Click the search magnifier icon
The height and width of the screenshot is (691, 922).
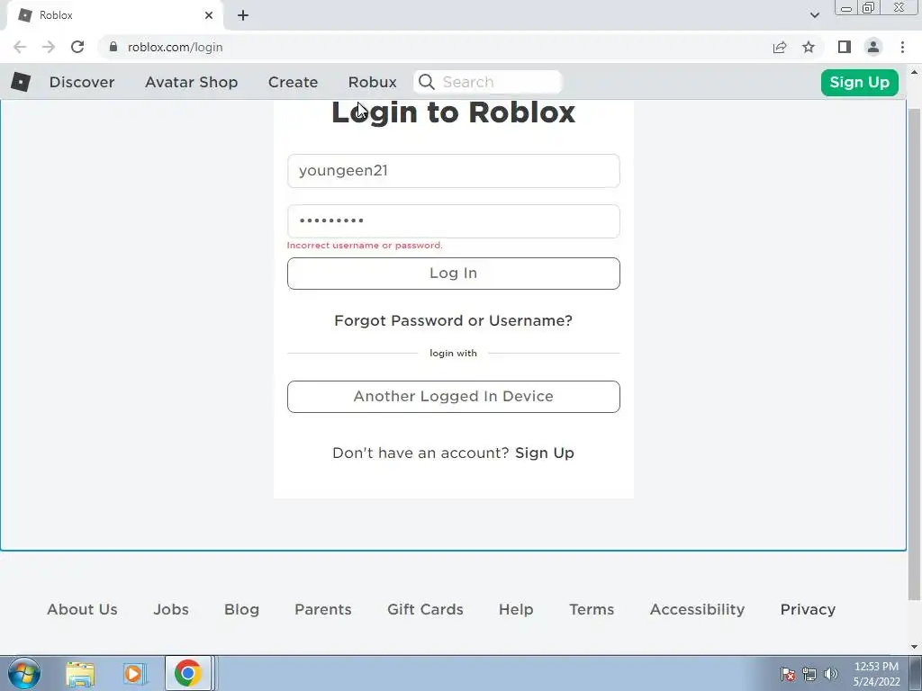[427, 82]
